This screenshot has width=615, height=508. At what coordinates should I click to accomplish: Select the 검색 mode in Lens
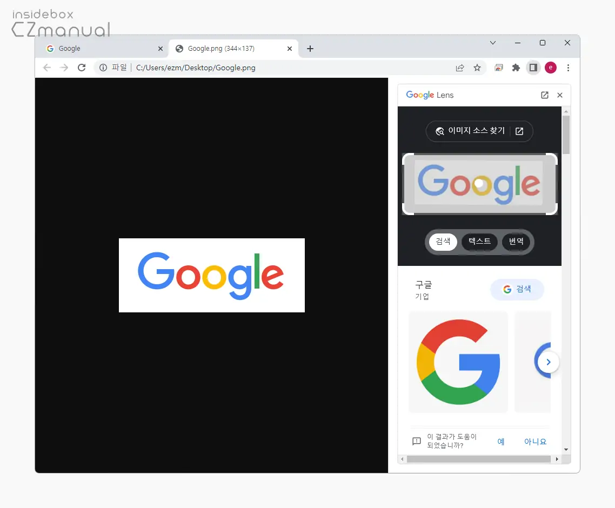pos(443,242)
